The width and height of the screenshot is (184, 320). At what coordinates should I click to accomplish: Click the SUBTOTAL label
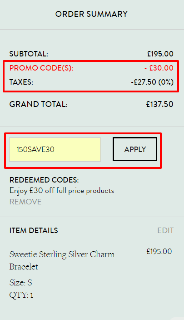(29, 54)
